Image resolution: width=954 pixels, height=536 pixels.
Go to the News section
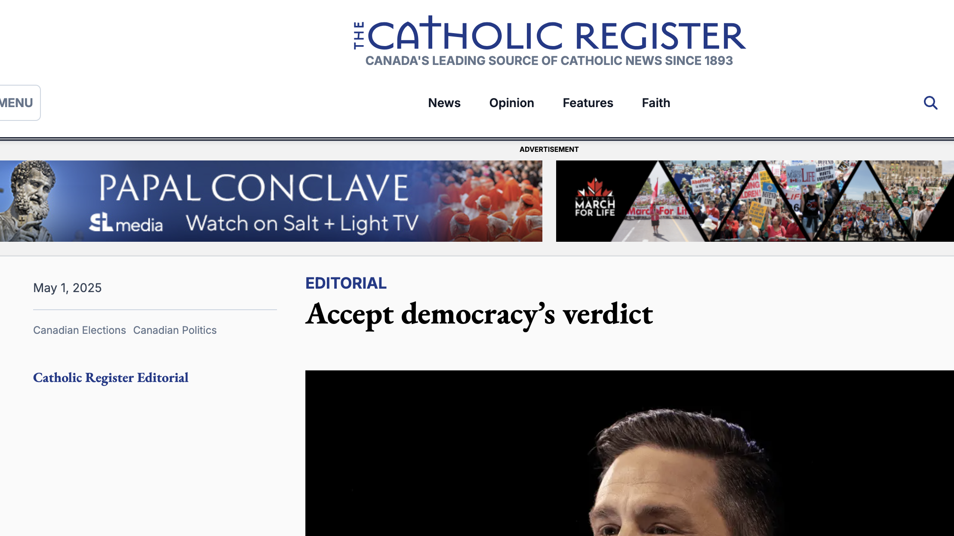[444, 103]
